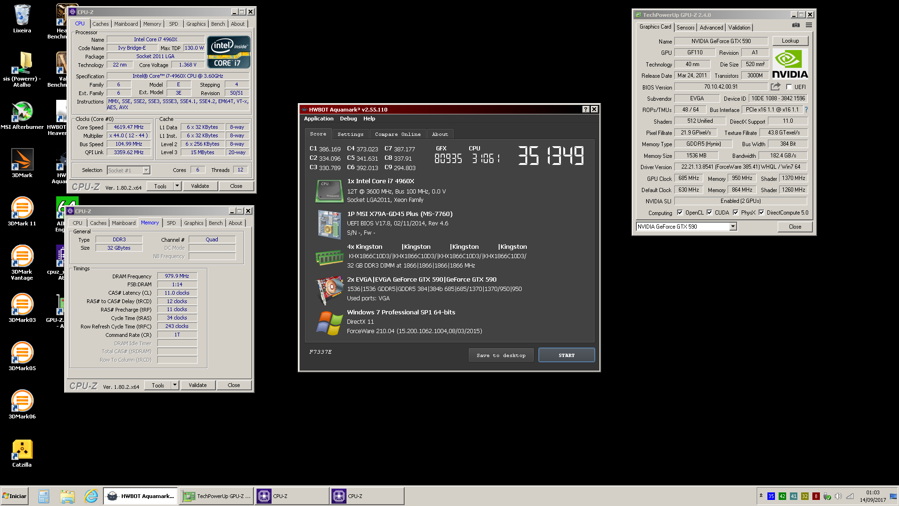Switch to the Sensors tab in GPU-Z
899x506 pixels.
(685, 28)
